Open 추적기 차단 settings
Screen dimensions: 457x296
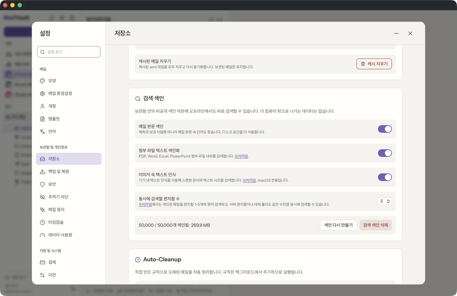69,197
